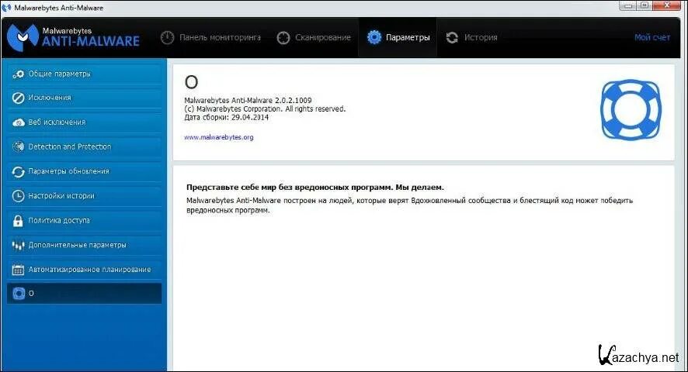The image size is (688, 372).
Task: Open the Мой счет link
Action: [652, 38]
